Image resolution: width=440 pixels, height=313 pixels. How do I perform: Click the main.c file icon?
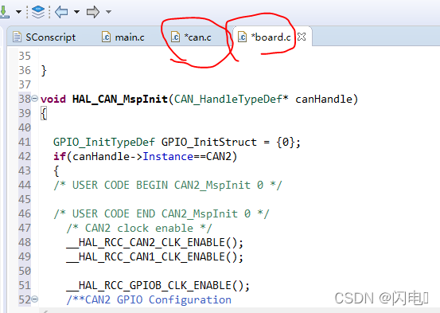pos(106,37)
